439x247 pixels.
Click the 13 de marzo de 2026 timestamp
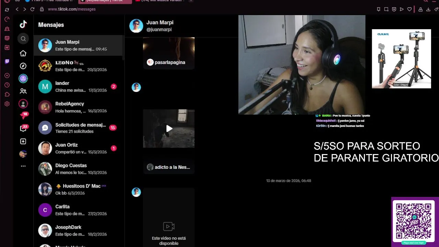click(288, 181)
